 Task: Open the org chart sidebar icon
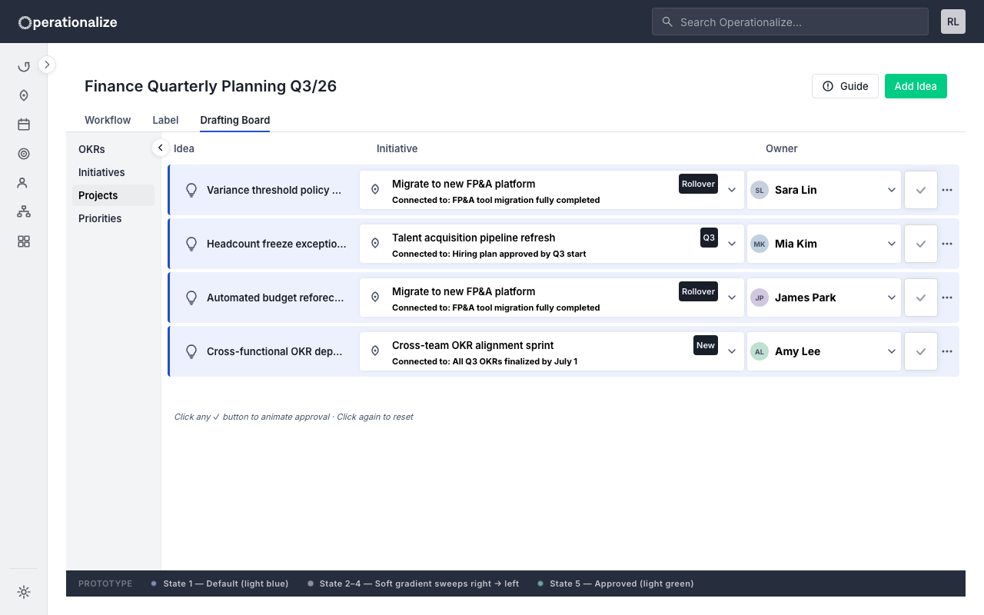coord(24,212)
